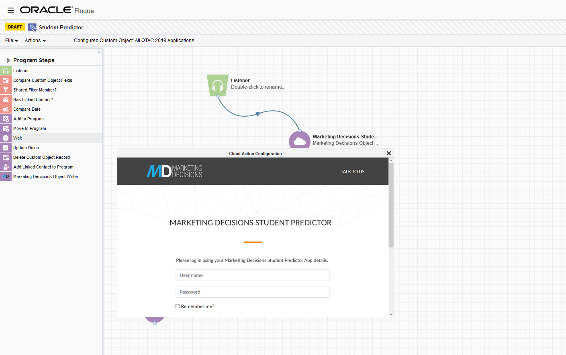Select the Add Linked Contact to Program icon
The width and height of the screenshot is (566, 355).
tap(6, 167)
